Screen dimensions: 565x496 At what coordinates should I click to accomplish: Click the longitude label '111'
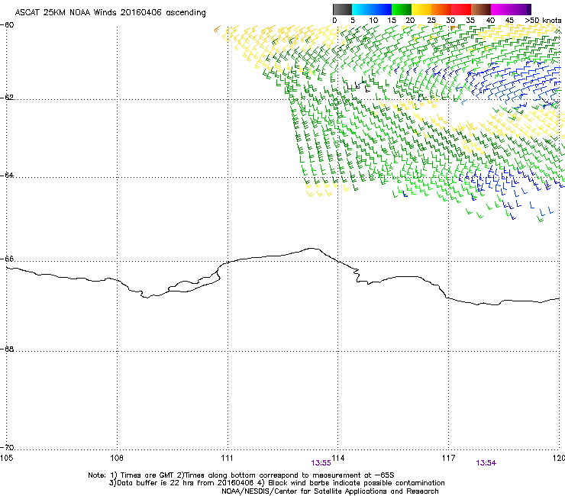227,458
